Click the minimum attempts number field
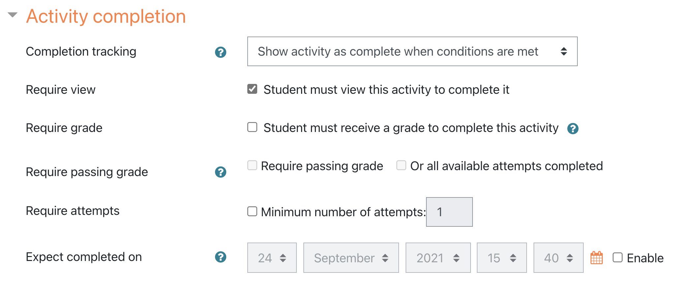 pyautogui.click(x=449, y=212)
